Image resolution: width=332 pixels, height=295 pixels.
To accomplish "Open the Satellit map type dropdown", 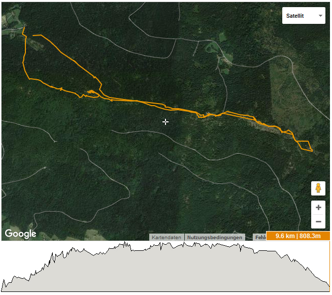I will (304, 15).
